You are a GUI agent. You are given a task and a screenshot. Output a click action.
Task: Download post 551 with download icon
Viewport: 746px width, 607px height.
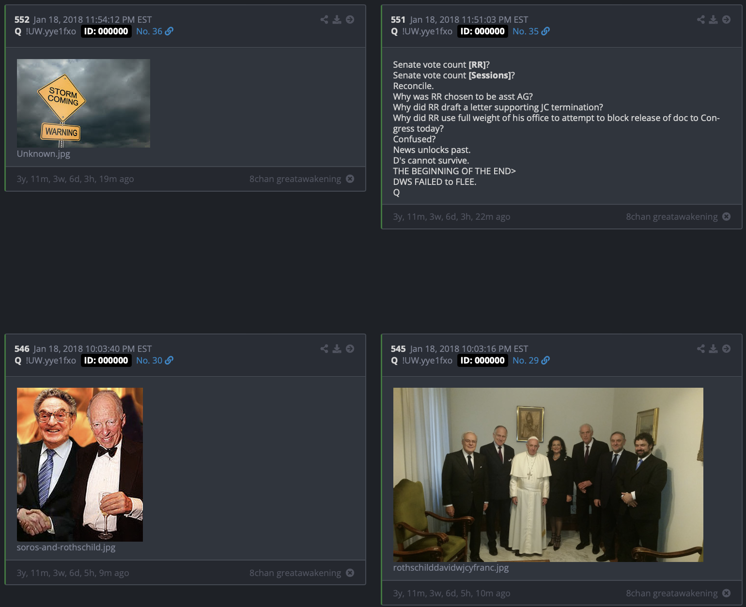pyautogui.click(x=714, y=19)
